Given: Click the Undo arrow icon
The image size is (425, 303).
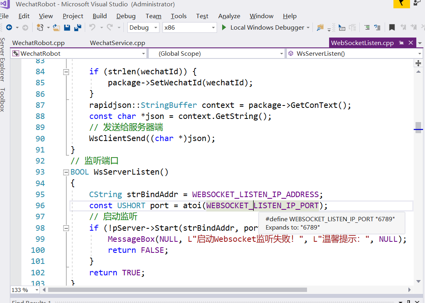Looking at the screenshot, I should click(x=92, y=27).
